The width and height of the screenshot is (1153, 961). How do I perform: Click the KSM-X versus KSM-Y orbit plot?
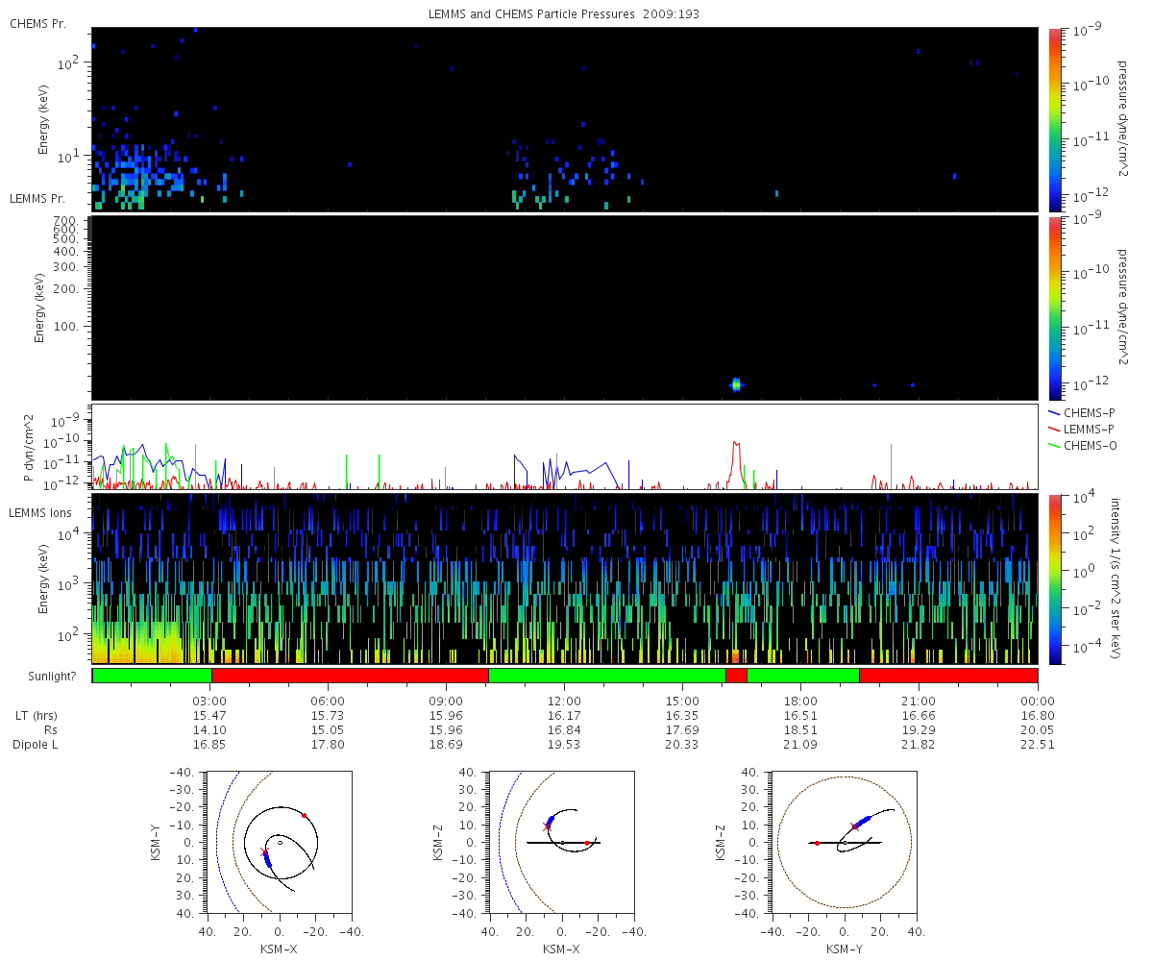click(279, 842)
